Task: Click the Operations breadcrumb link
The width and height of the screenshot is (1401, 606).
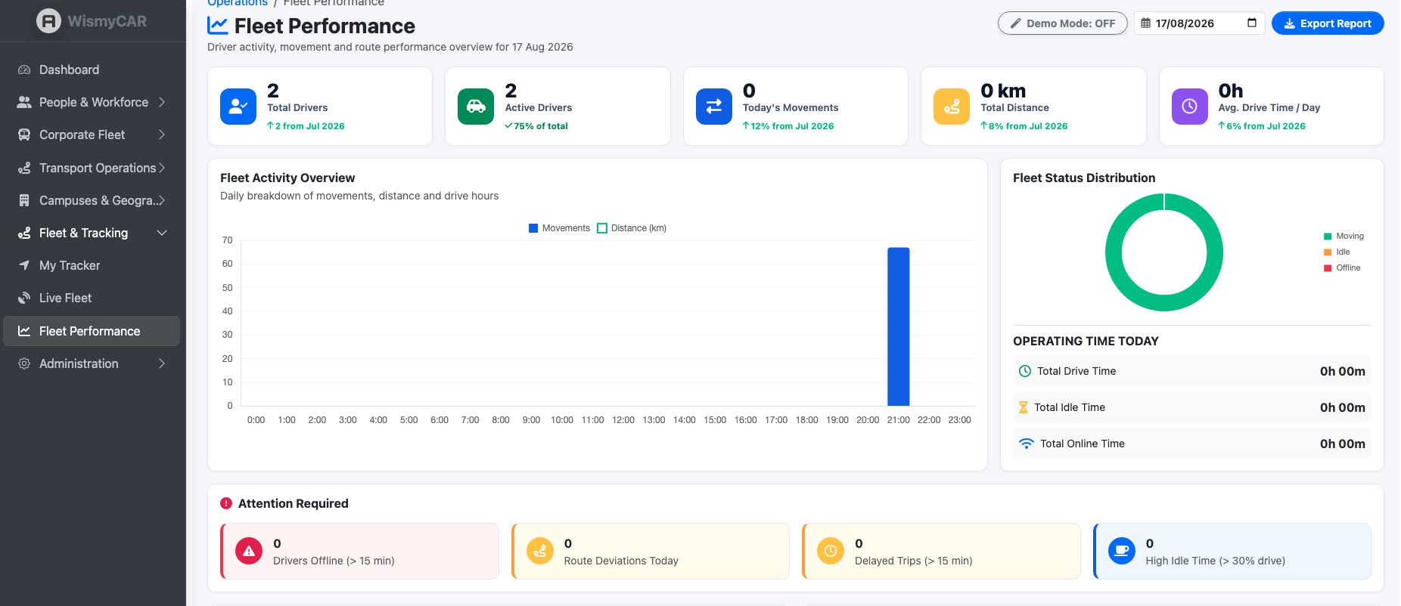Action: pyautogui.click(x=238, y=3)
